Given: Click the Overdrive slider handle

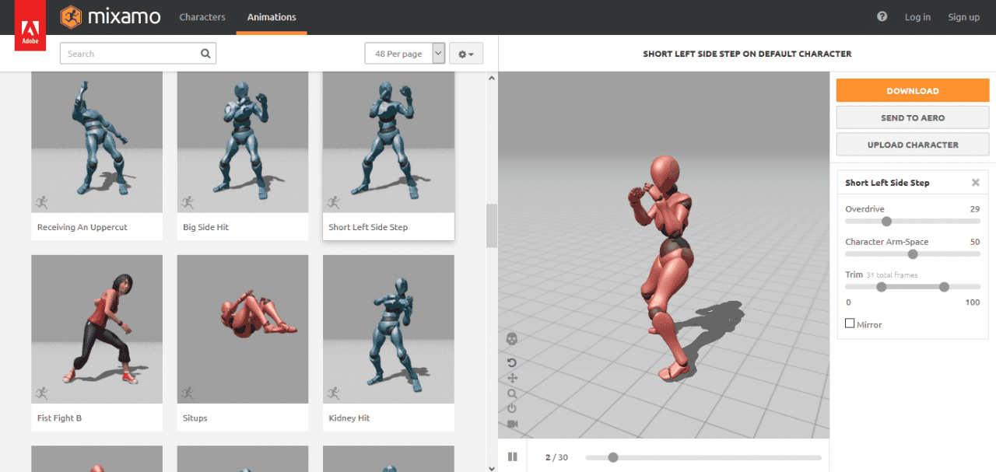Looking at the screenshot, I should (x=886, y=222).
